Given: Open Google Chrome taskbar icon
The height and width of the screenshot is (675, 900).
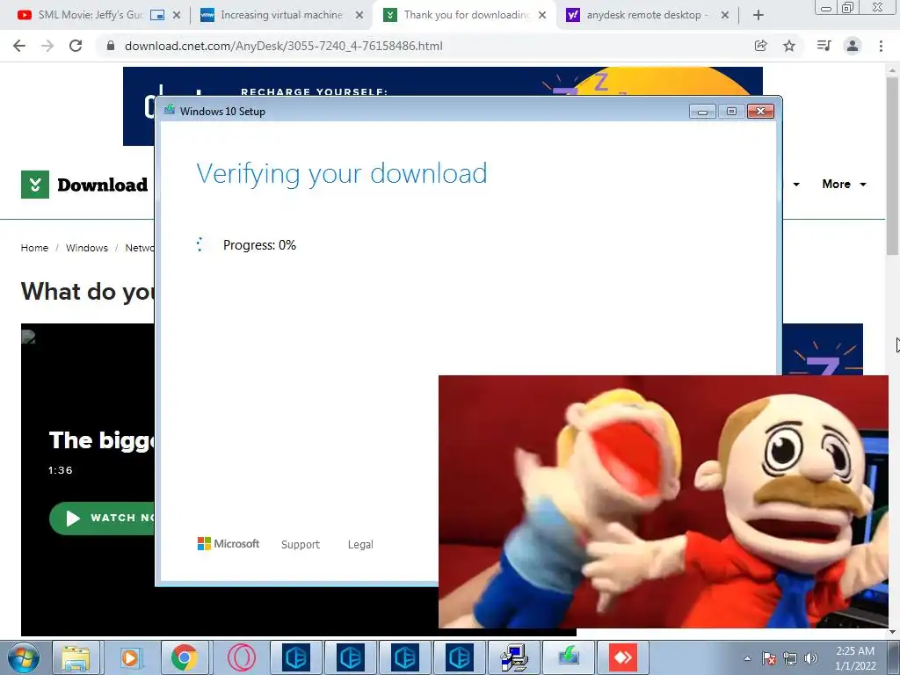Looking at the screenshot, I should click(x=185, y=657).
